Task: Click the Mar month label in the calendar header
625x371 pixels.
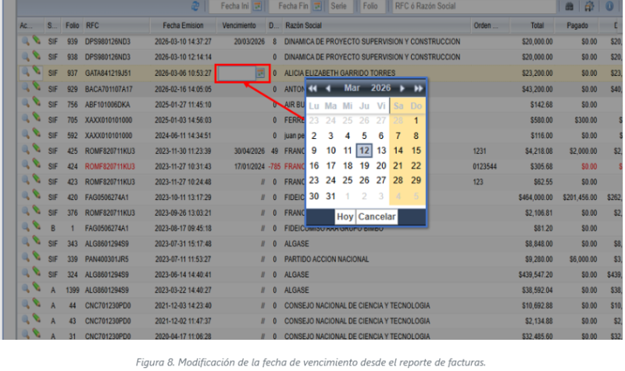Action: 352,88
